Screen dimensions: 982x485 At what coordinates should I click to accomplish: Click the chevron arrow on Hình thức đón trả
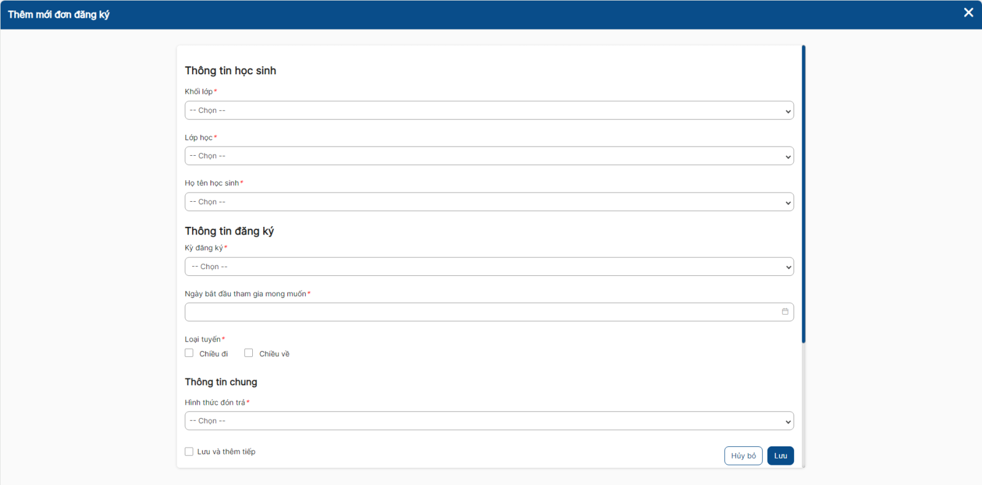pyautogui.click(x=788, y=421)
